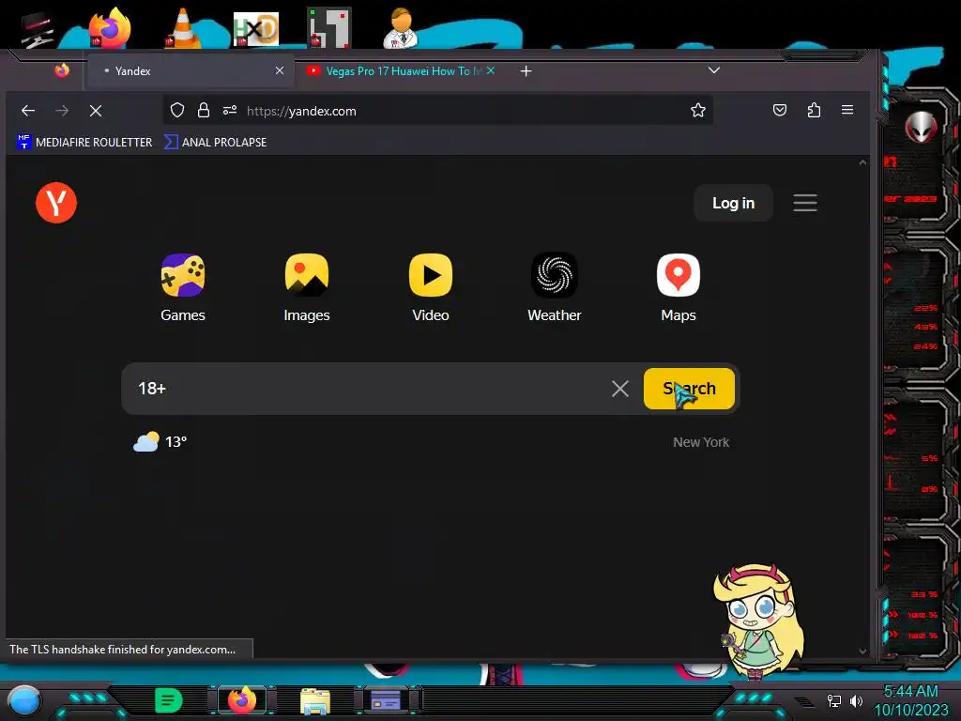Screen dimensions: 961x721
Task: Open File Explorer from taskbar
Action: pyautogui.click(x=315, y=701)
